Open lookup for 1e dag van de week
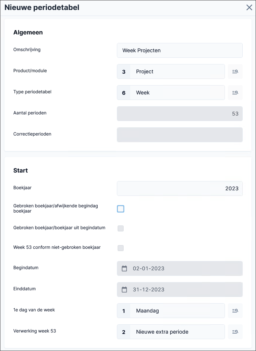This screenshot has height=351, width=256. [235, 311]
